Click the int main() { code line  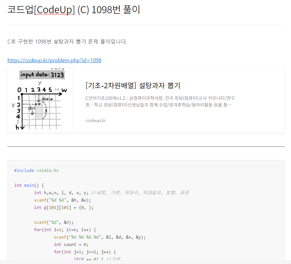coord(29,185)
